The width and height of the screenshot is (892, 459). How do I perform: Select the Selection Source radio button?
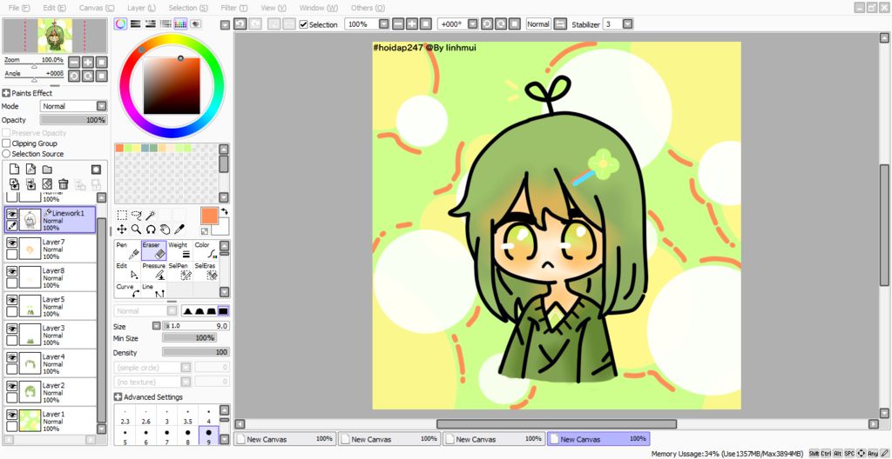(x=6, y=154)
